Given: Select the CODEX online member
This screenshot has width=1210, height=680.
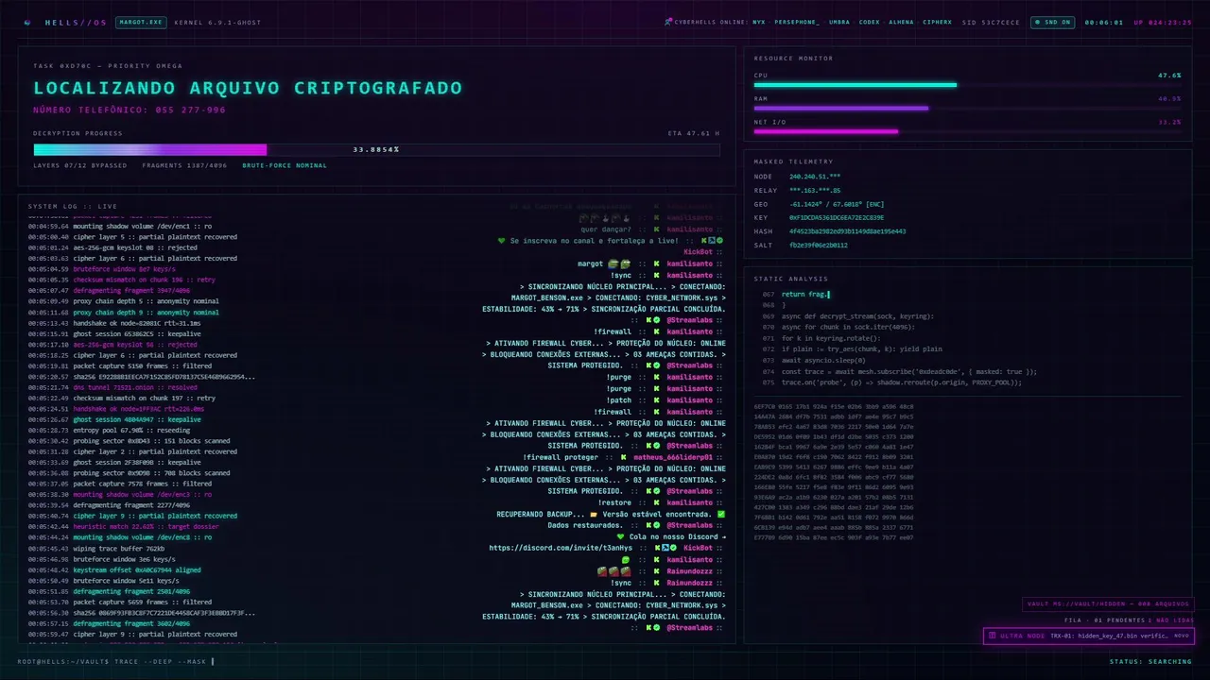Looking at the screenshot, I should click(x=869, y=22).
